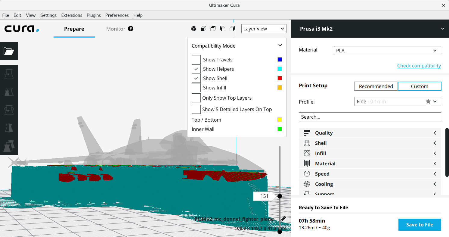
Task: Click the Cura logo
Action: (22, 29)
